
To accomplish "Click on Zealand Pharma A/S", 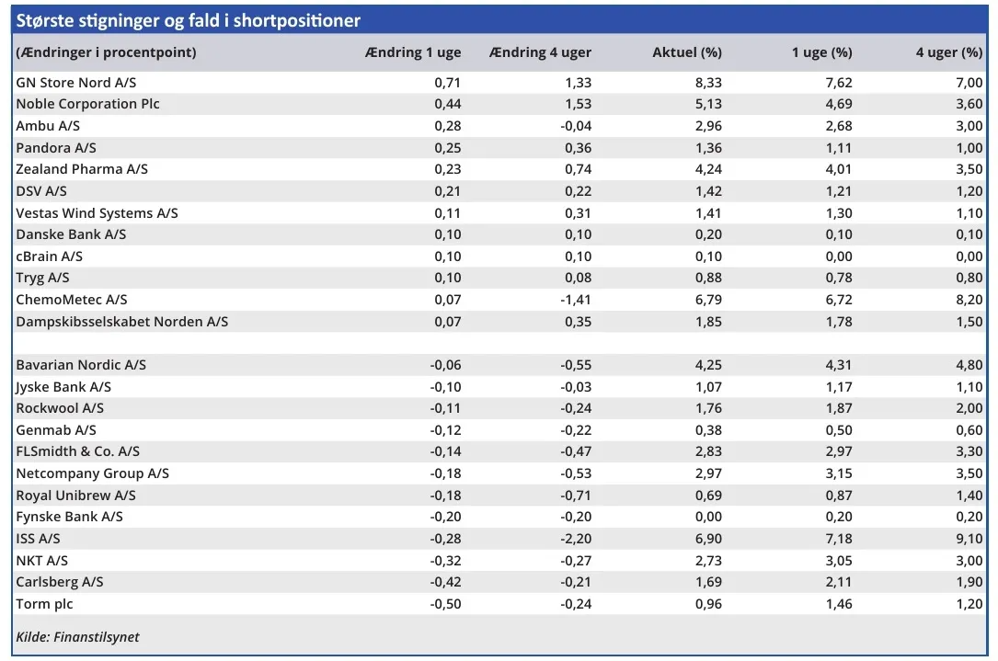I will click(x=82, y=169).
